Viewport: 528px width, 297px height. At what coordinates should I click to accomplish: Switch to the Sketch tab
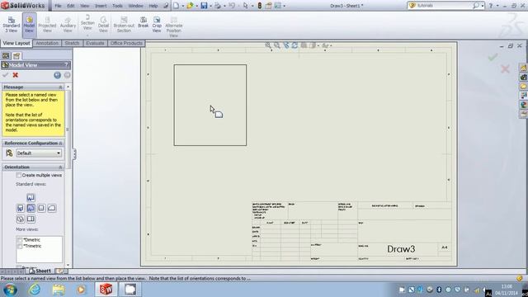(72, 43)
